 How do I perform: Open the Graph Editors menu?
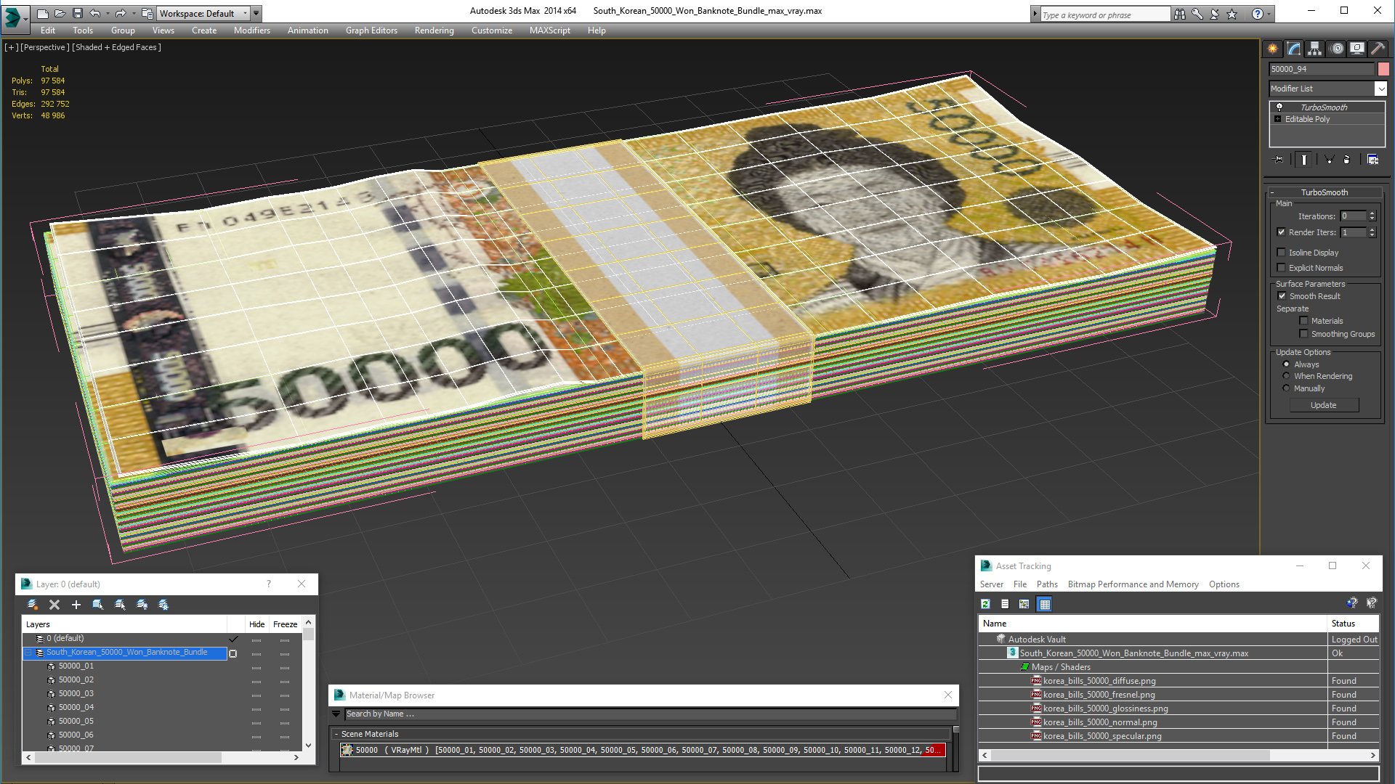point(371,30)
